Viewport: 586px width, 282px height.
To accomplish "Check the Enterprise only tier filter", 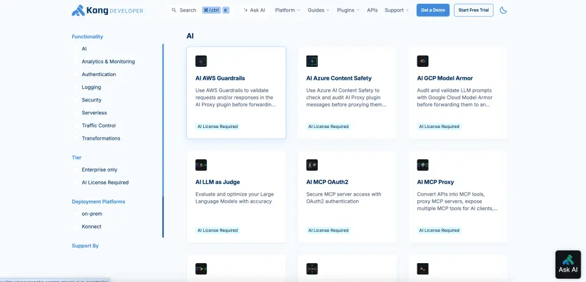I will 76,170.
